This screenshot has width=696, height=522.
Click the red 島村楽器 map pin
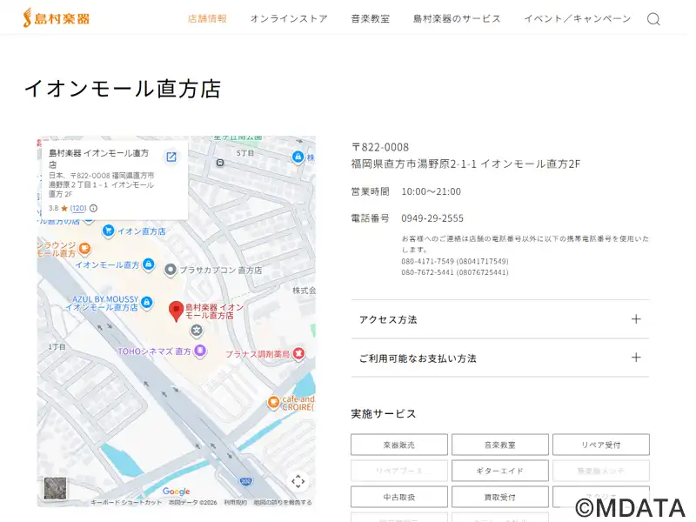(177, 311)
